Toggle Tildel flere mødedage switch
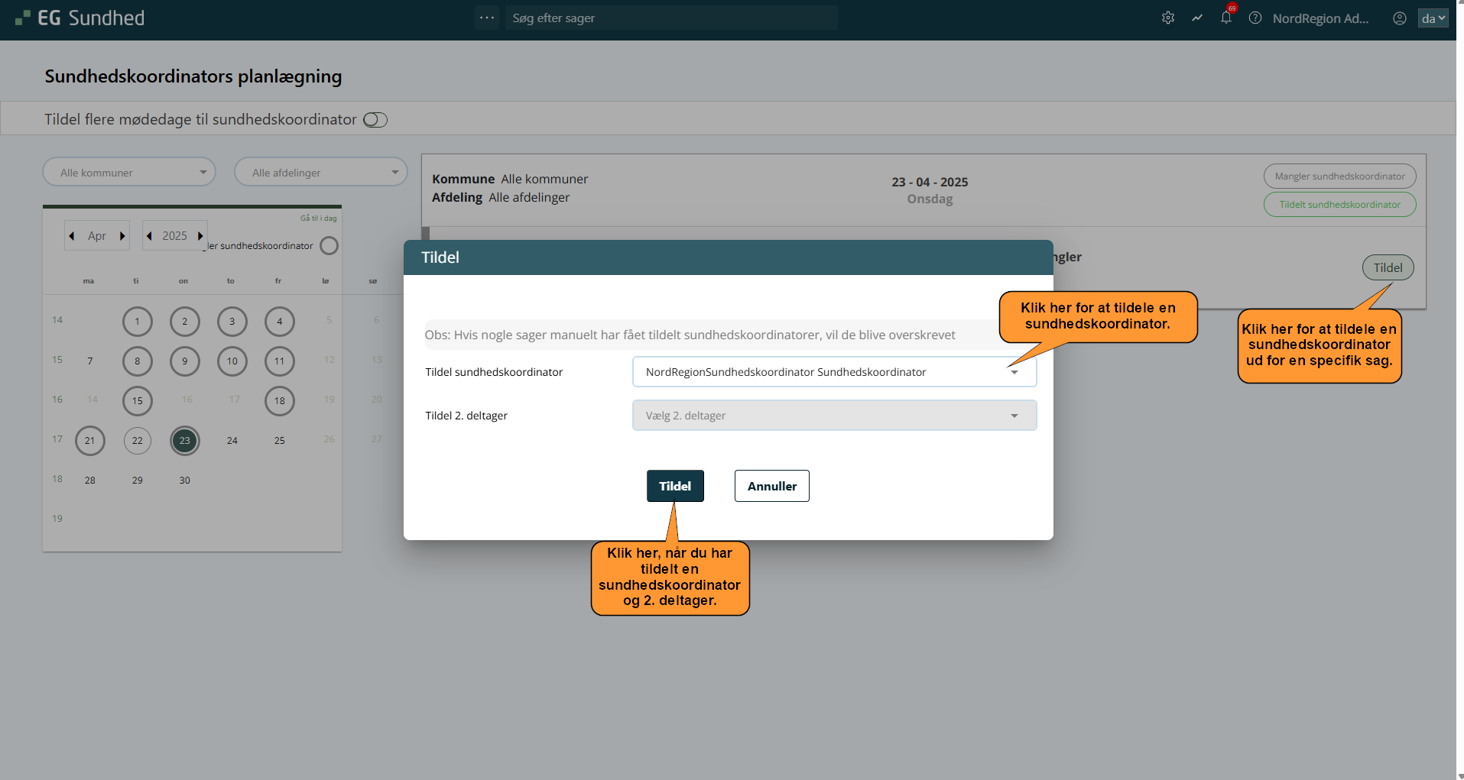The height and width of the screenshot is (780, 1464). pyautogui.click(x=375, y=120)
